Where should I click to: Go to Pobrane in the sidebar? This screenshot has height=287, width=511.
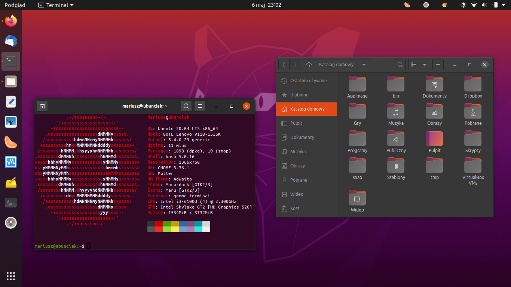pos(306,180)
